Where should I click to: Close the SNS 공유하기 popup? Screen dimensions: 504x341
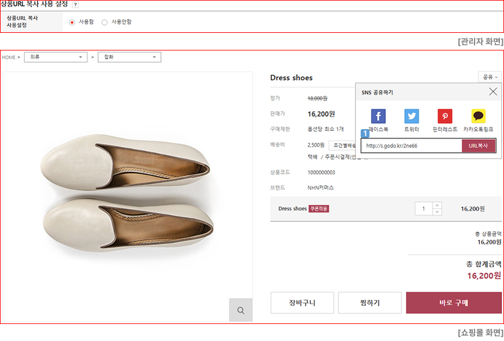point(493,92)
